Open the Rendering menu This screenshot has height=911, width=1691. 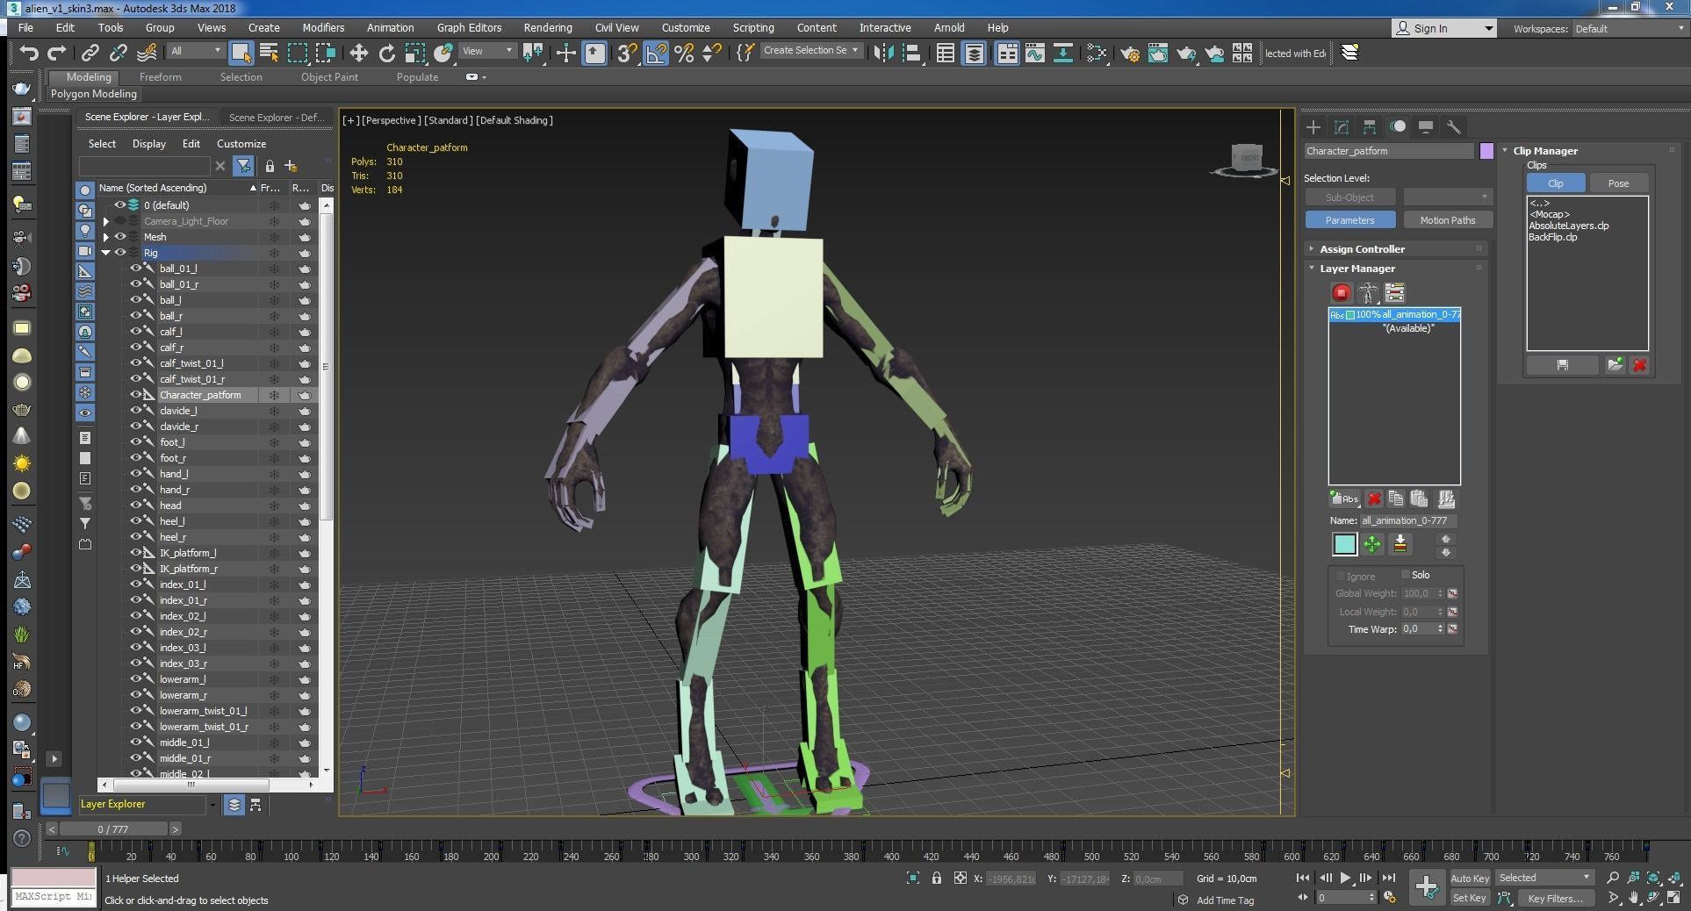[x=548, y=28]
